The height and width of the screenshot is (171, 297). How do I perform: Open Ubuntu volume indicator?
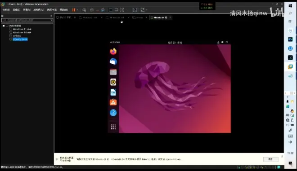click(222, 42)
